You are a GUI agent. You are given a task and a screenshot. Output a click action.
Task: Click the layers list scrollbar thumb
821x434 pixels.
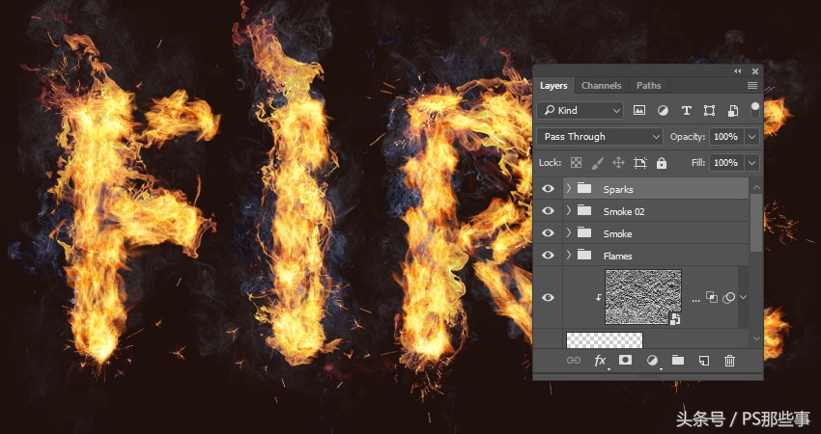[x=756, y=222]
